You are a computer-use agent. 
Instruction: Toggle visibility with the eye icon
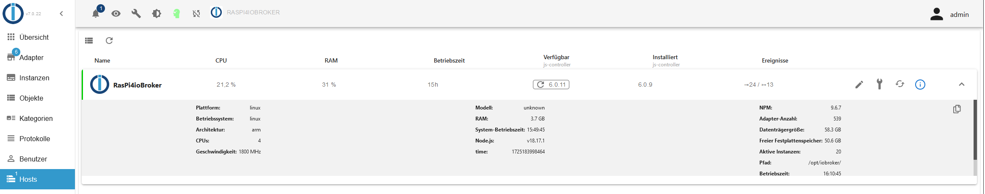(x=116, y=14)
